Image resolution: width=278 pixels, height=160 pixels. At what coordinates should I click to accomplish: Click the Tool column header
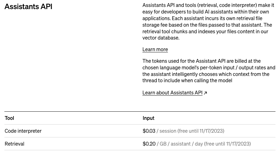[x=9, y=118]
